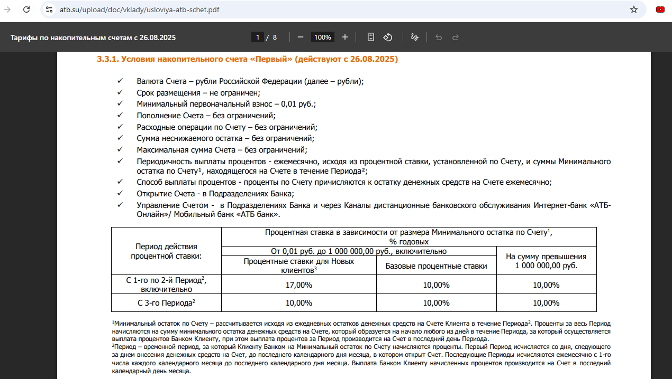Click line 'Управление Счетом'
The image size is (672, 379).
pyautogui.click(x=374, y=210)
